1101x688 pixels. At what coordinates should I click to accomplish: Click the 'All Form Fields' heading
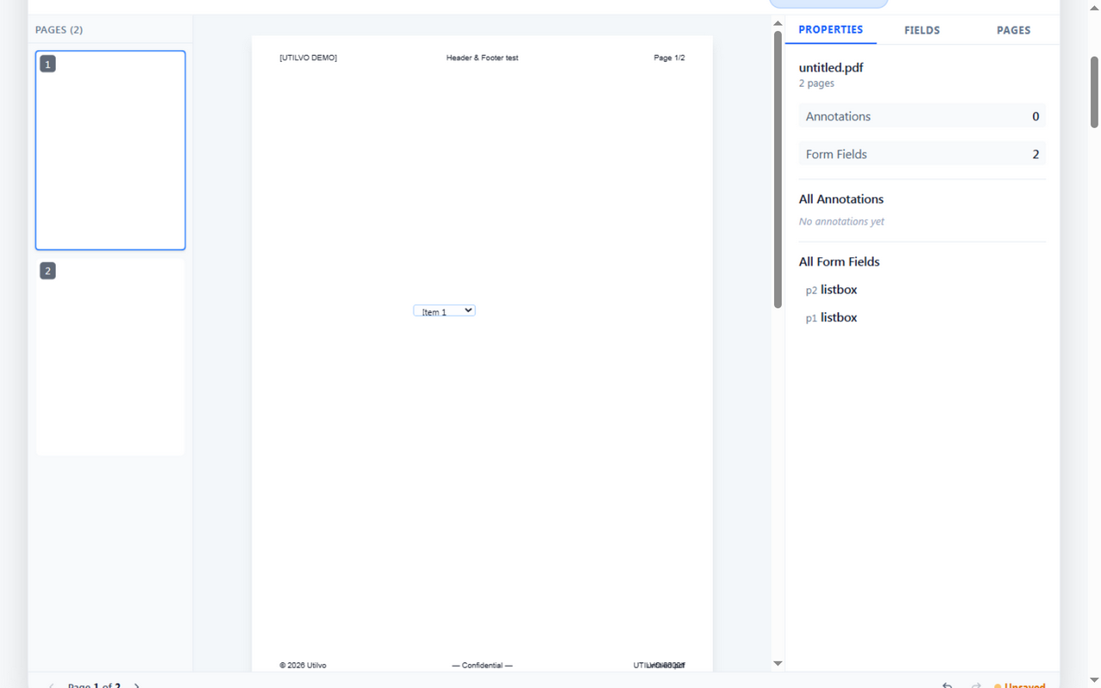(x=840, y=261)
